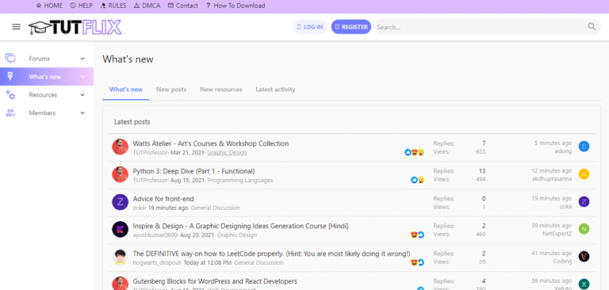Click reaction icons on Watts Atelier post
Screen dimensions: 609x290
tap(414, 153)
